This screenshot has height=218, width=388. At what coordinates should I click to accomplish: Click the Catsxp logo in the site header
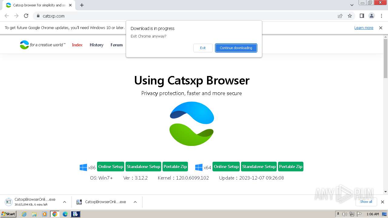point(42,45)
